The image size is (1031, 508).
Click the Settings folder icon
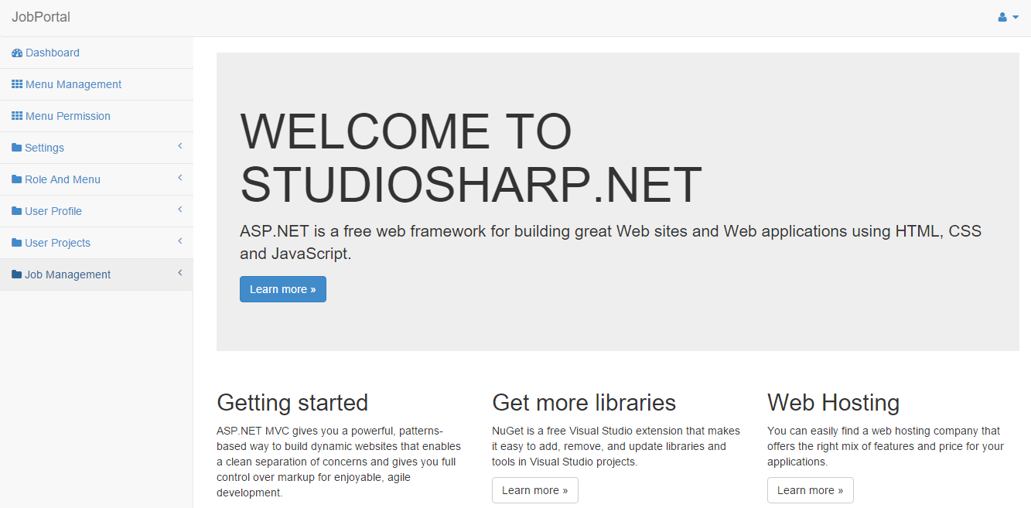coord(16,148)
